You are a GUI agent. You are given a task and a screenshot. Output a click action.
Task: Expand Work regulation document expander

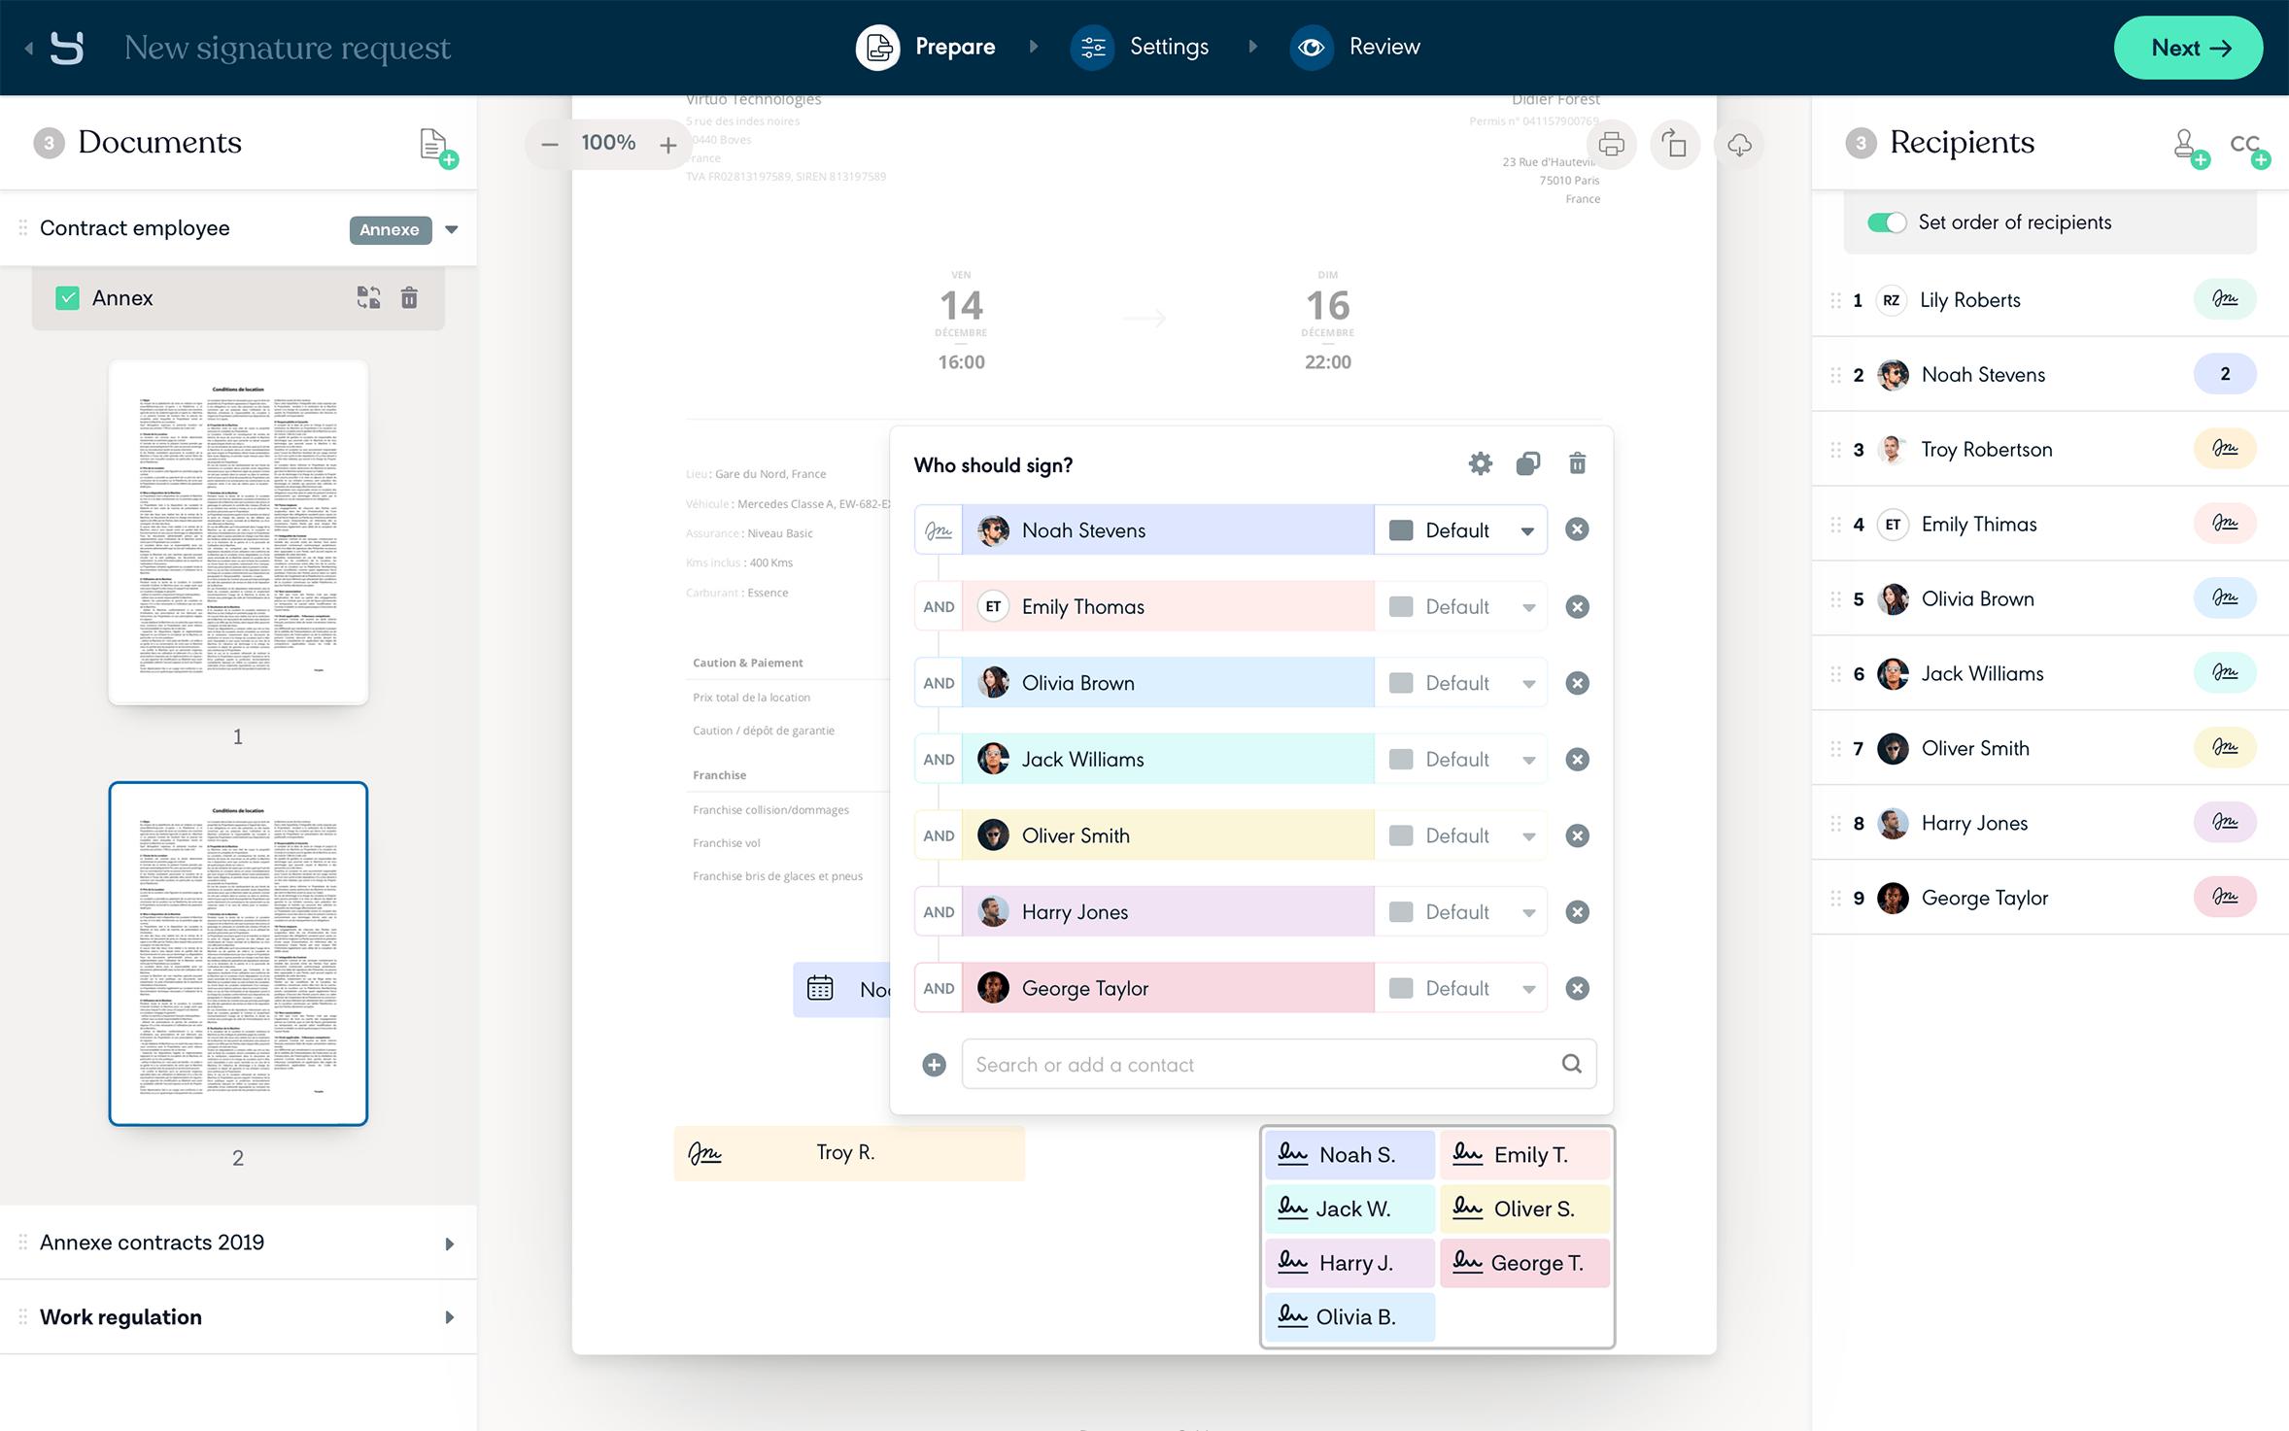tap(450, 1315)
